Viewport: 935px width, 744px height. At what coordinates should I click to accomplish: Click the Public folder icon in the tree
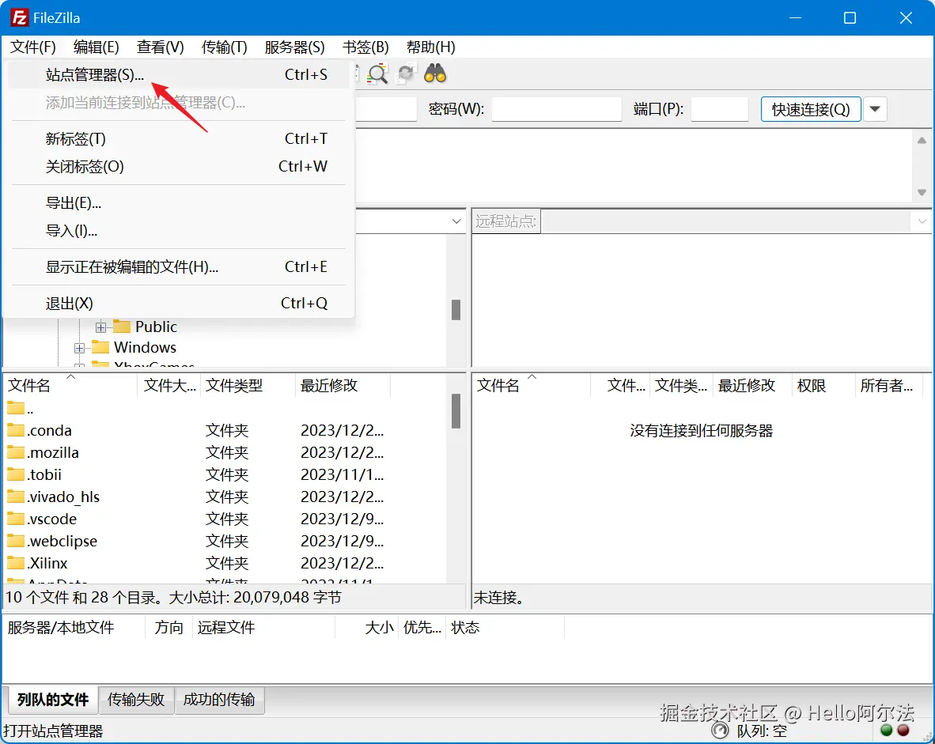point(122,327)
